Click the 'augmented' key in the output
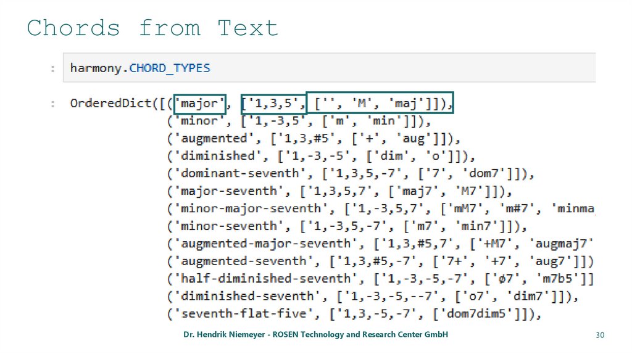Image resolution: width=632 pixels, height=354 pixels. pyautogui.click(x=214, y=139)
